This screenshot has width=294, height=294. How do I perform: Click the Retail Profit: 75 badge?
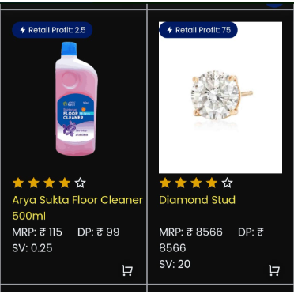coord(198,30)
